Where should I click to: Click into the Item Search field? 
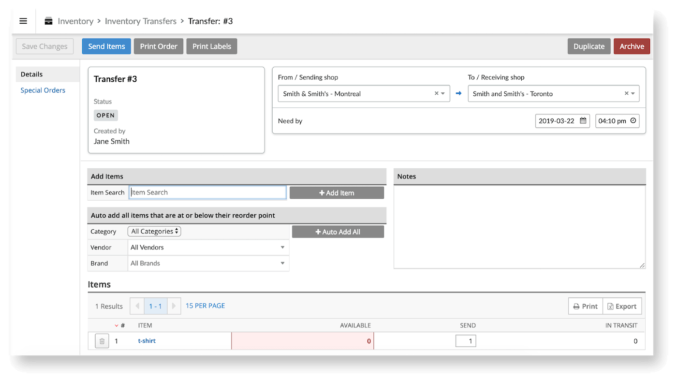point(208,192)
